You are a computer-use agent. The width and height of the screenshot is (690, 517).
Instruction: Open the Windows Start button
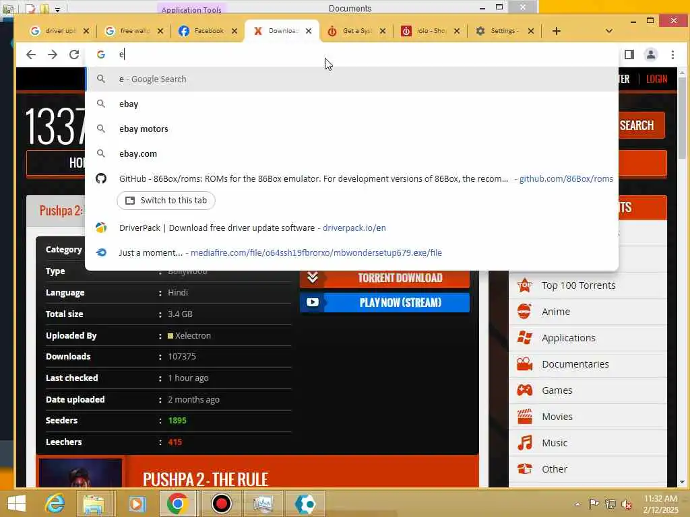[17, 504]
